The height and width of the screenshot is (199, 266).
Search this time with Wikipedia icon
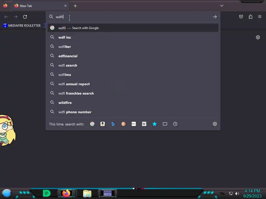(144, 124)
